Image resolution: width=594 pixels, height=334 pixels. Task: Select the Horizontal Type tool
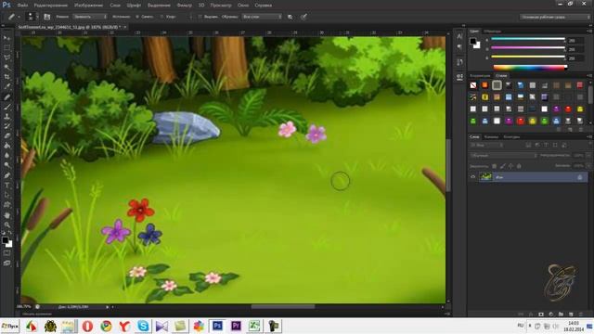[6, 186]
